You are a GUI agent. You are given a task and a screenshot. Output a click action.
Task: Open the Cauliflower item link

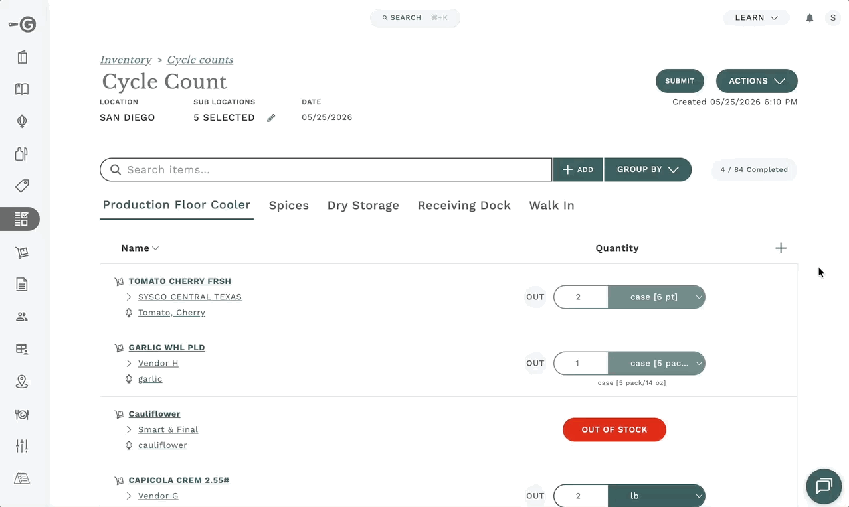click(x=155, y=414)
